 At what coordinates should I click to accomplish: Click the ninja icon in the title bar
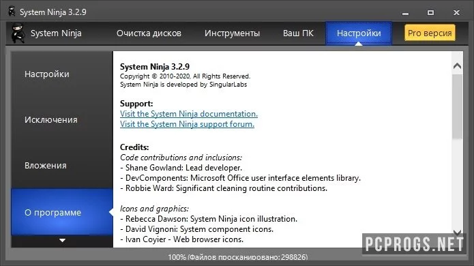[12, 12]
